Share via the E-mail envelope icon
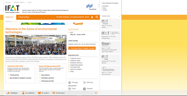 [70, 89]
